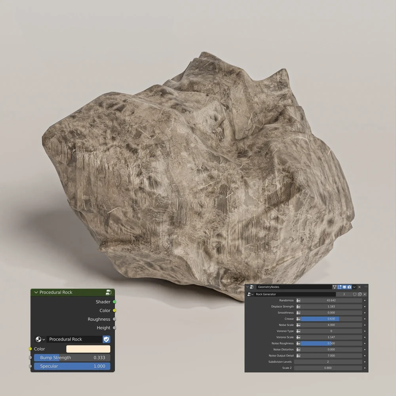Edit the Procedural Rock node tree name field

point(74,339)
